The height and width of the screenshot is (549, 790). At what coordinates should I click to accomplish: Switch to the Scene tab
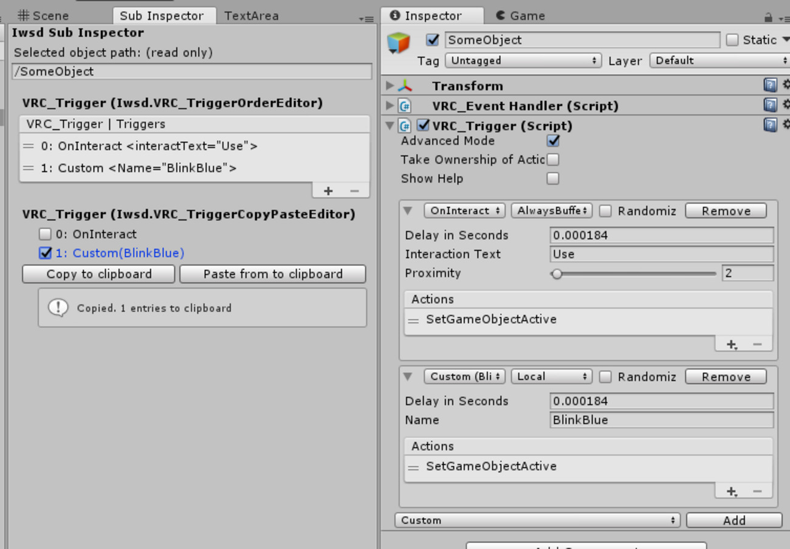[43, 16]
